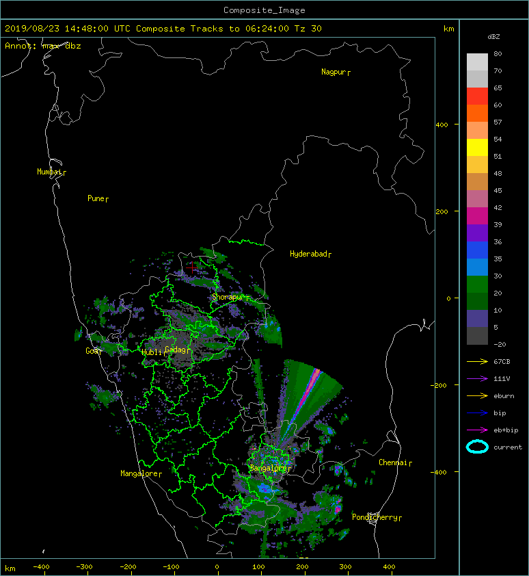
Task: Click the 200 tick on the vertical axis
Action: pos(442,212)
